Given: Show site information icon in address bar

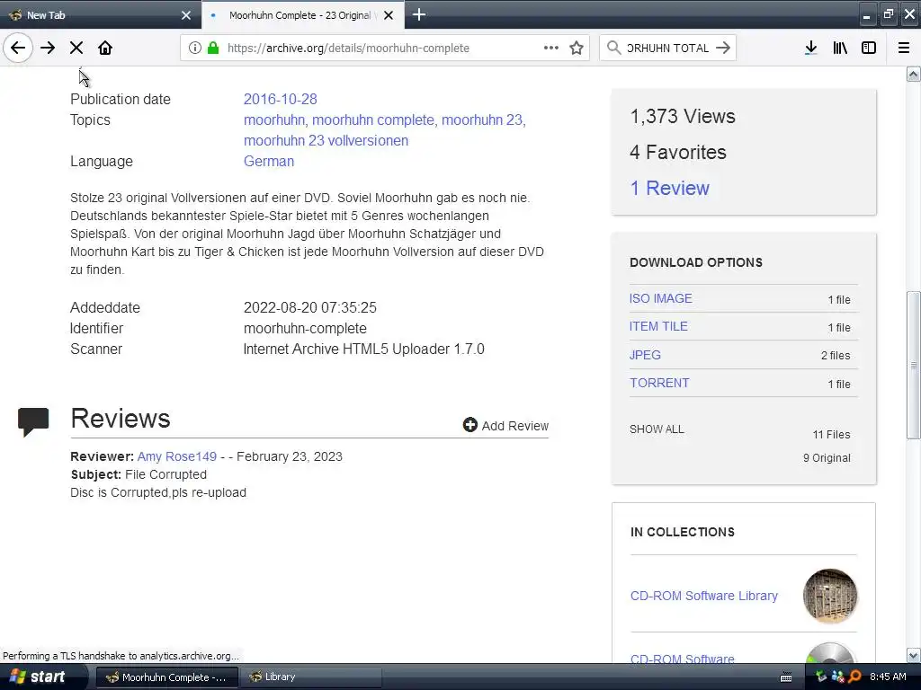Looking at the screenshot, I should [x=195, y=48].
